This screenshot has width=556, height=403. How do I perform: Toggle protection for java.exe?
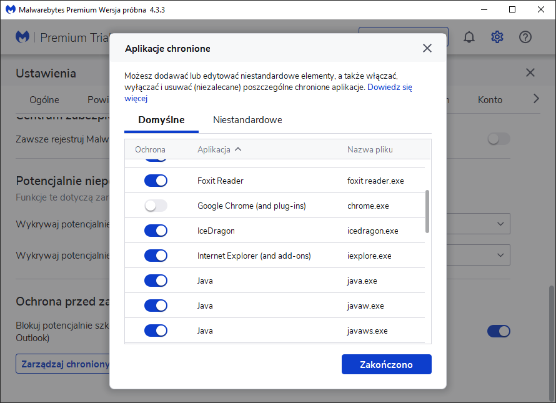coord(156,281)
